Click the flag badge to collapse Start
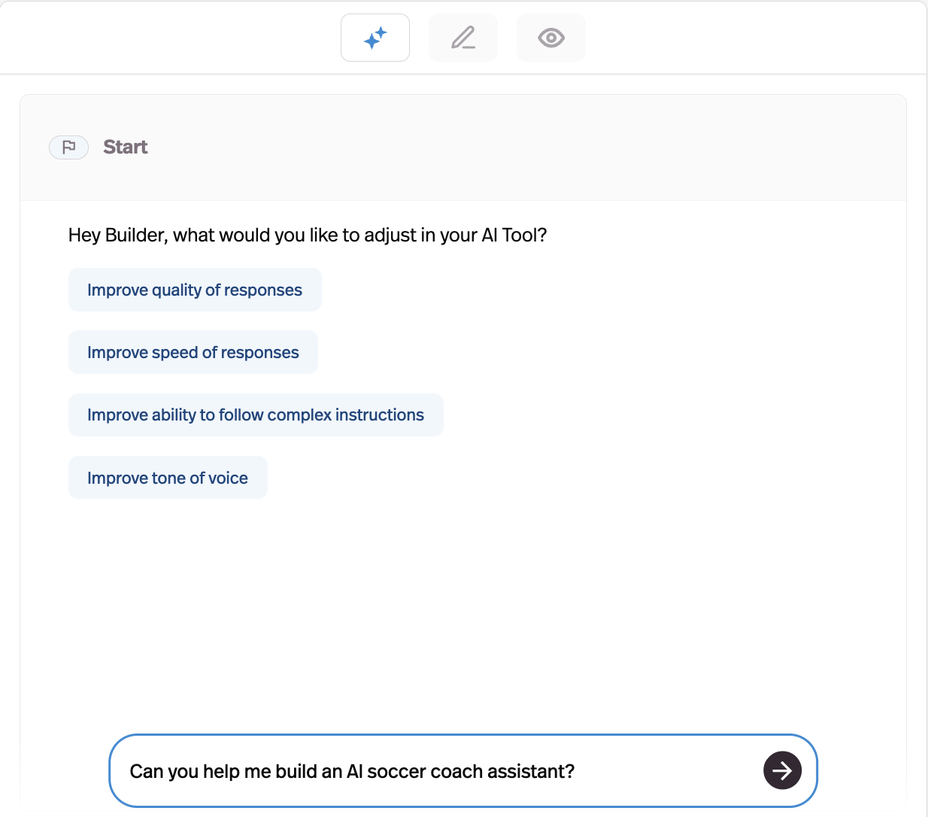The width and height of the screenshot is (928, 817). coord(68,147)
